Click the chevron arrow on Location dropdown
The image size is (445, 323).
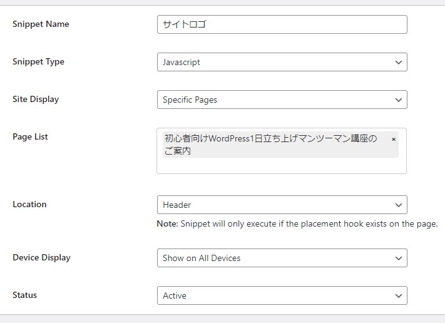tap(399, 205)
